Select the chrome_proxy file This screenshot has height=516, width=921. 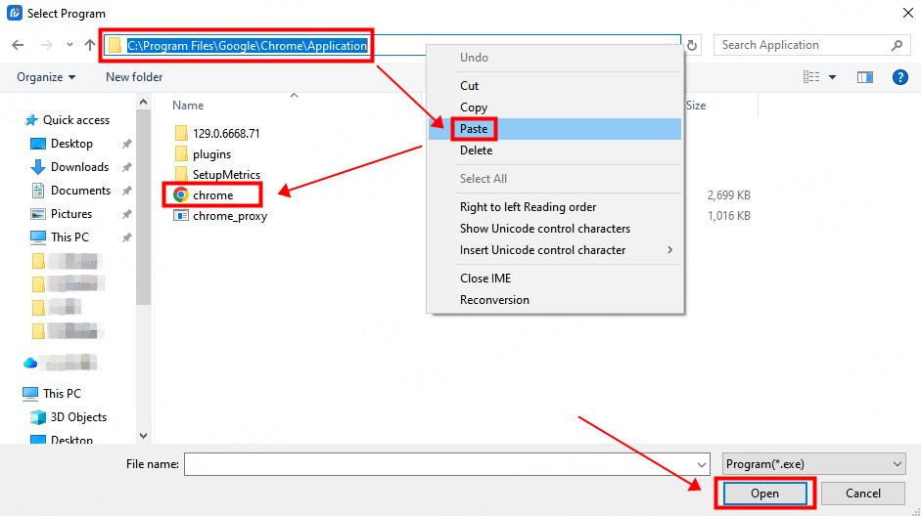[229, 216]
